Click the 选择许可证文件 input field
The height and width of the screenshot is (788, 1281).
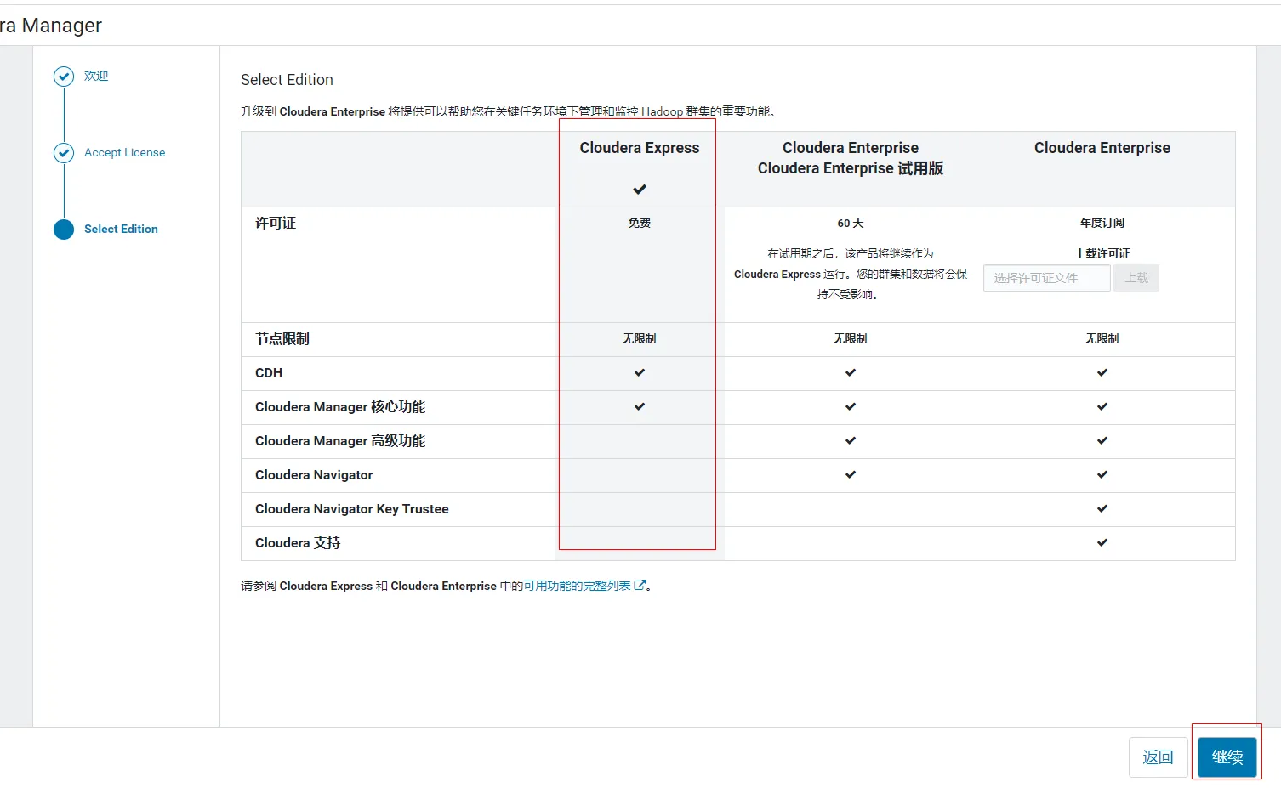tap(1046, 278)
